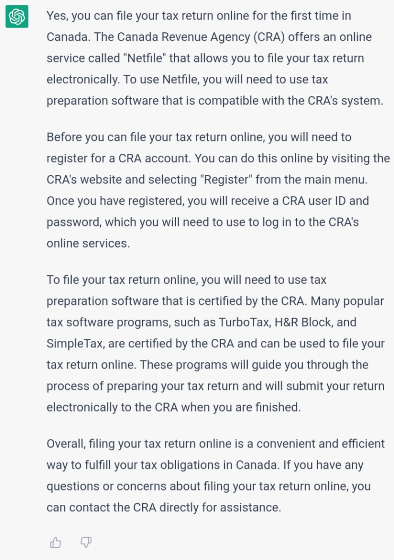This screenshot has width=394, height=560.
Task: Click the word "password" in second paragraph
Action: 73,222
